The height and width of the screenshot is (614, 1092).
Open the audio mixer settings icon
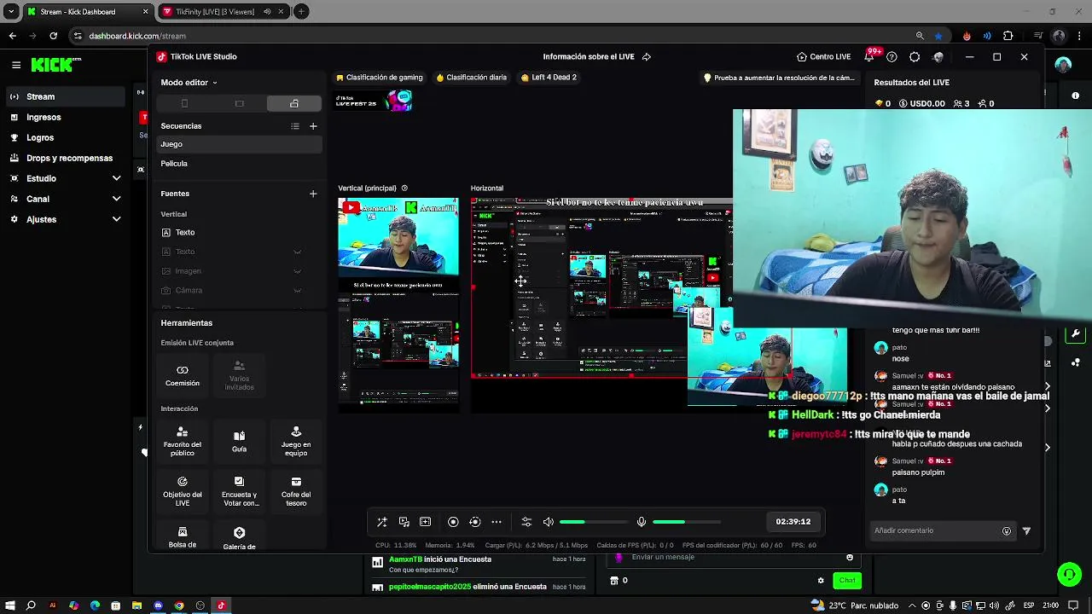point(526,522)
